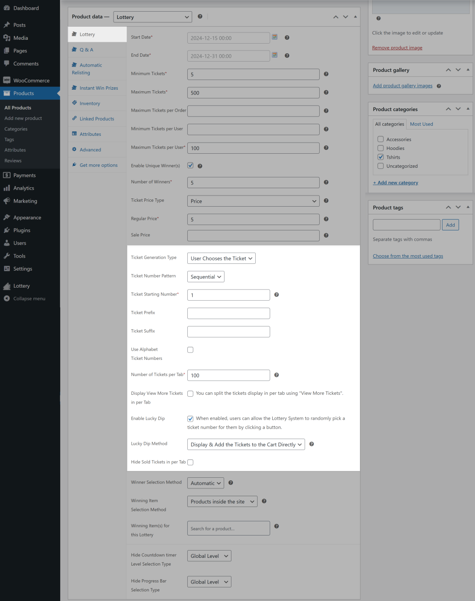Check the Hoodies category checkbox
The height and width of the screenshot is (601, 475).
380,148
